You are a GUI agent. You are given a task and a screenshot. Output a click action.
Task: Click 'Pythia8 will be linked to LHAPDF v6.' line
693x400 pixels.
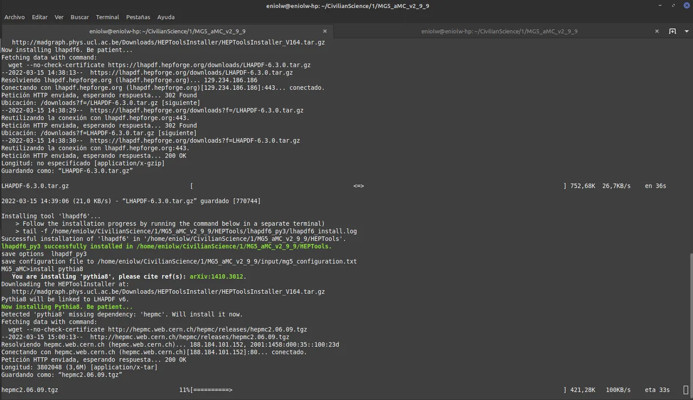point(65,299)
